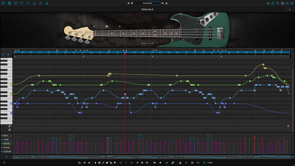295x166 pixels.
Task: Switch to list view icon above piano
Action: pos(8,55)
